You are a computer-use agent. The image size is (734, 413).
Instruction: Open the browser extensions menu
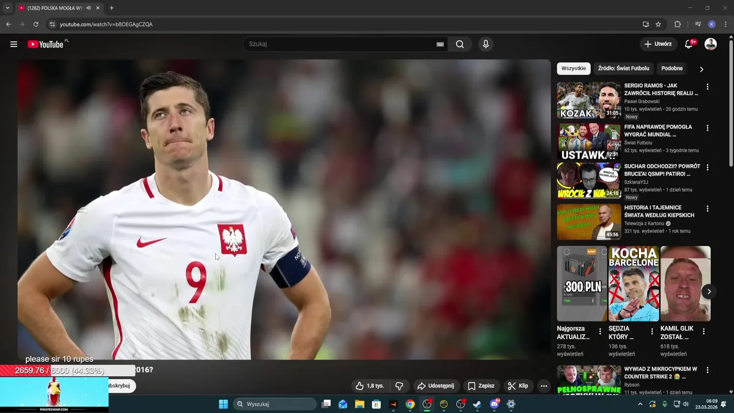[677, 24]
